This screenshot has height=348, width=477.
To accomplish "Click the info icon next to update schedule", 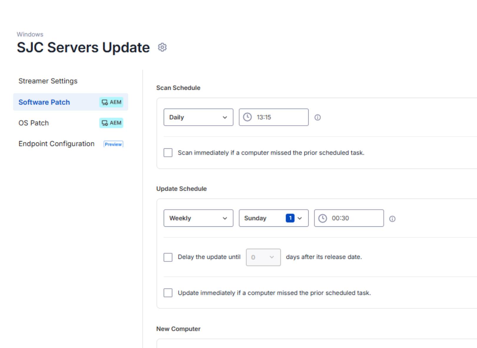I will pyautogui.click(x=392, y=218).
